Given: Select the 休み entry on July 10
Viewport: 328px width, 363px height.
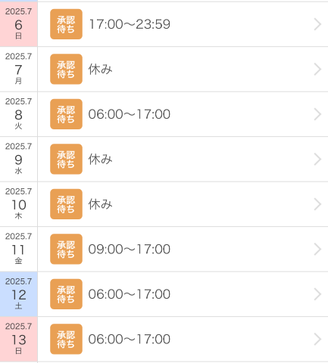Looking at the screenshot, I should [100, 204].
